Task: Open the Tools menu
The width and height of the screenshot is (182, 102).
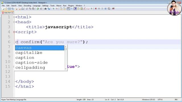Action: click(52, 6)
